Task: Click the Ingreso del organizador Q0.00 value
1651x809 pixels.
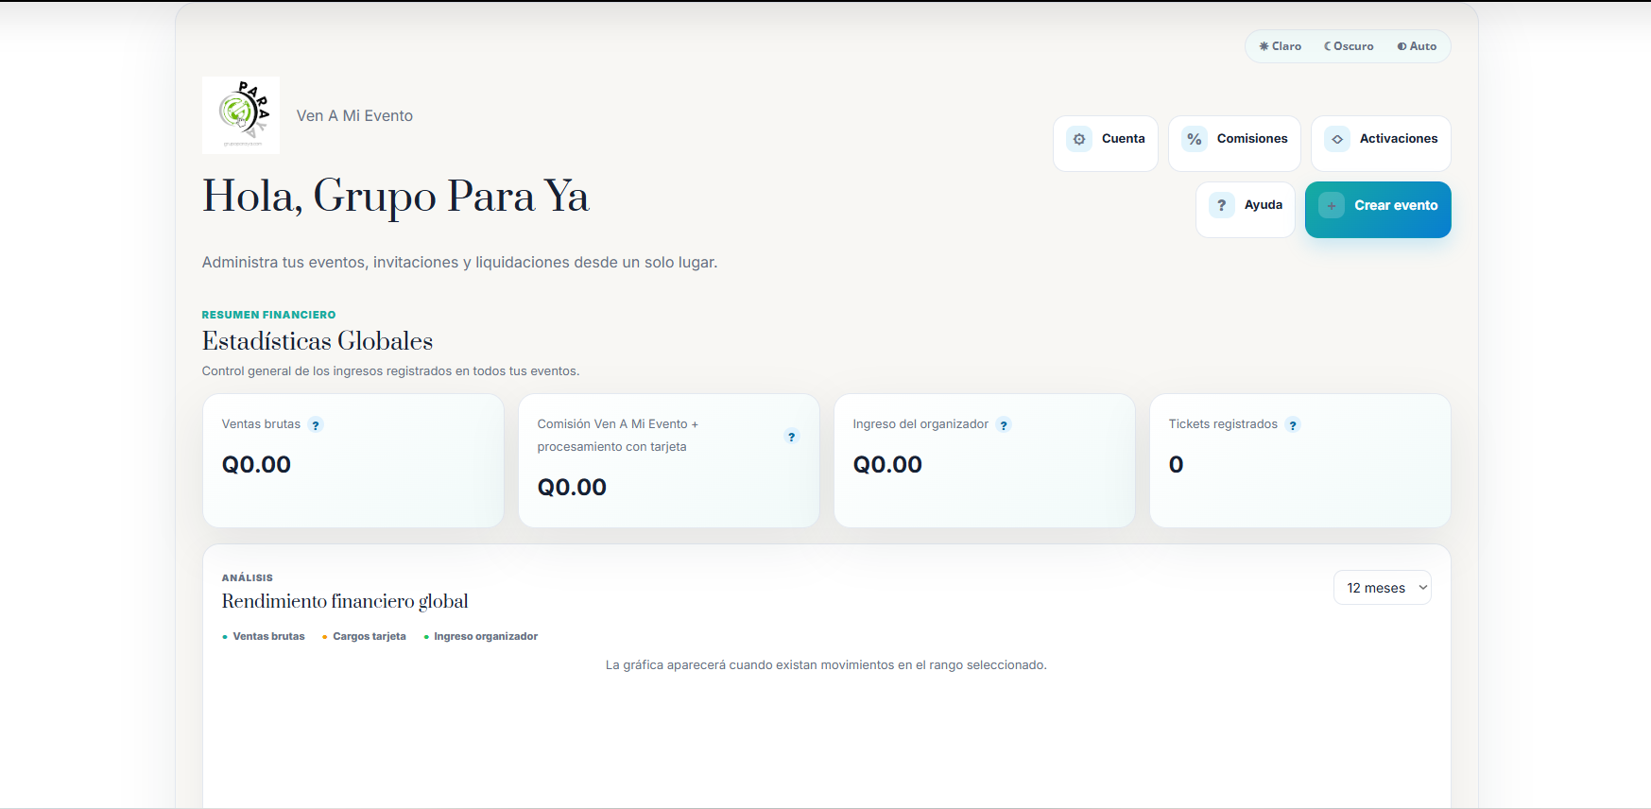Action: (887, 465)
